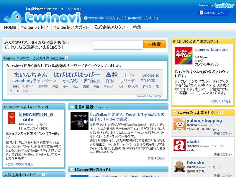Open twitter初めての方はこちら guide link
The width and height of the screenshot is (236, 177).
[x=123, y=18]
